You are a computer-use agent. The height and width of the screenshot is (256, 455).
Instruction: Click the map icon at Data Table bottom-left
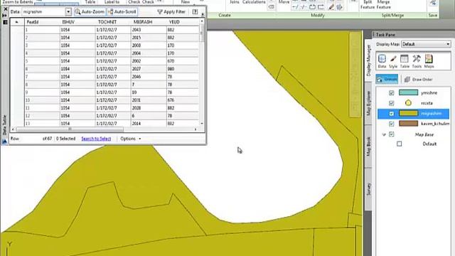click(x=5, y=142)
